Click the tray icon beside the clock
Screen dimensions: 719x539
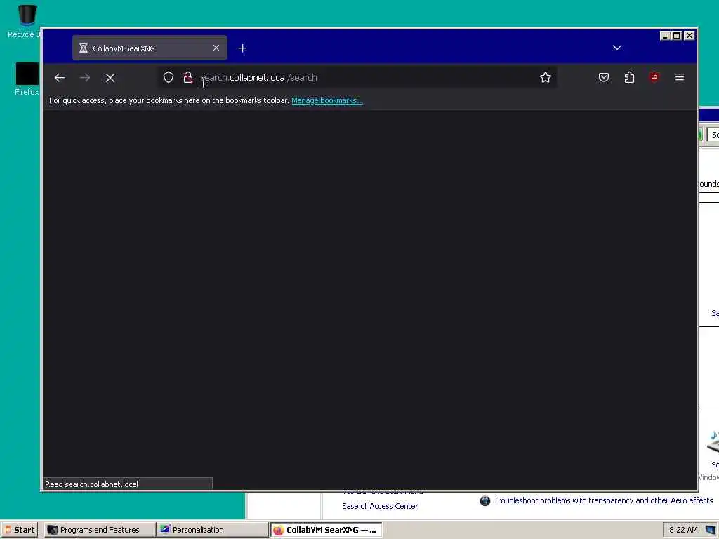[711, 530]
